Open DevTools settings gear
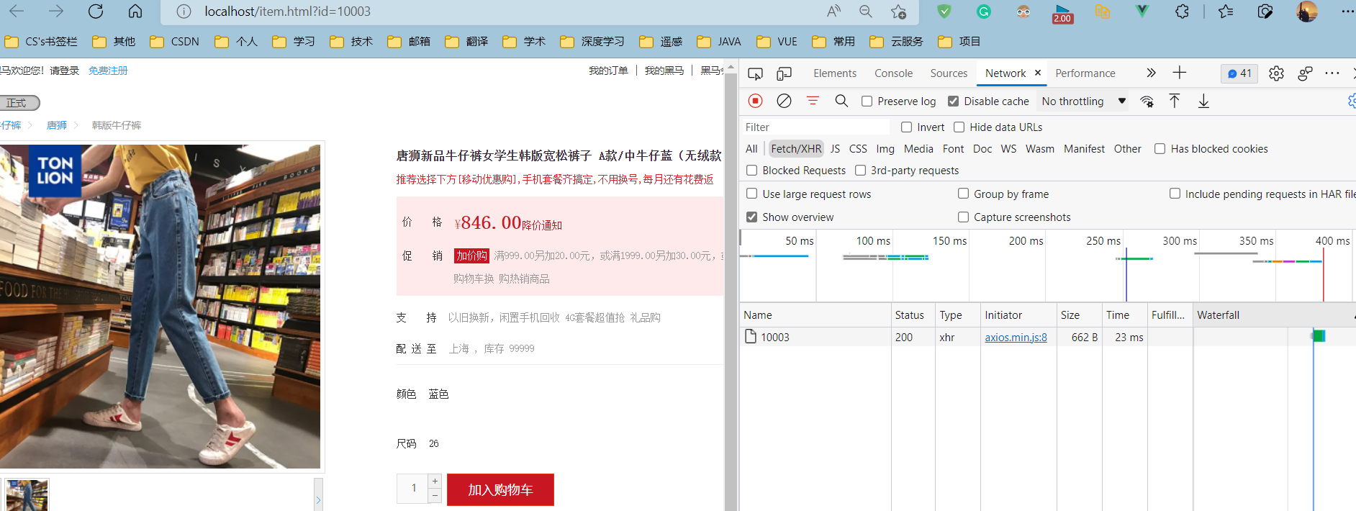 point(1276,73)
